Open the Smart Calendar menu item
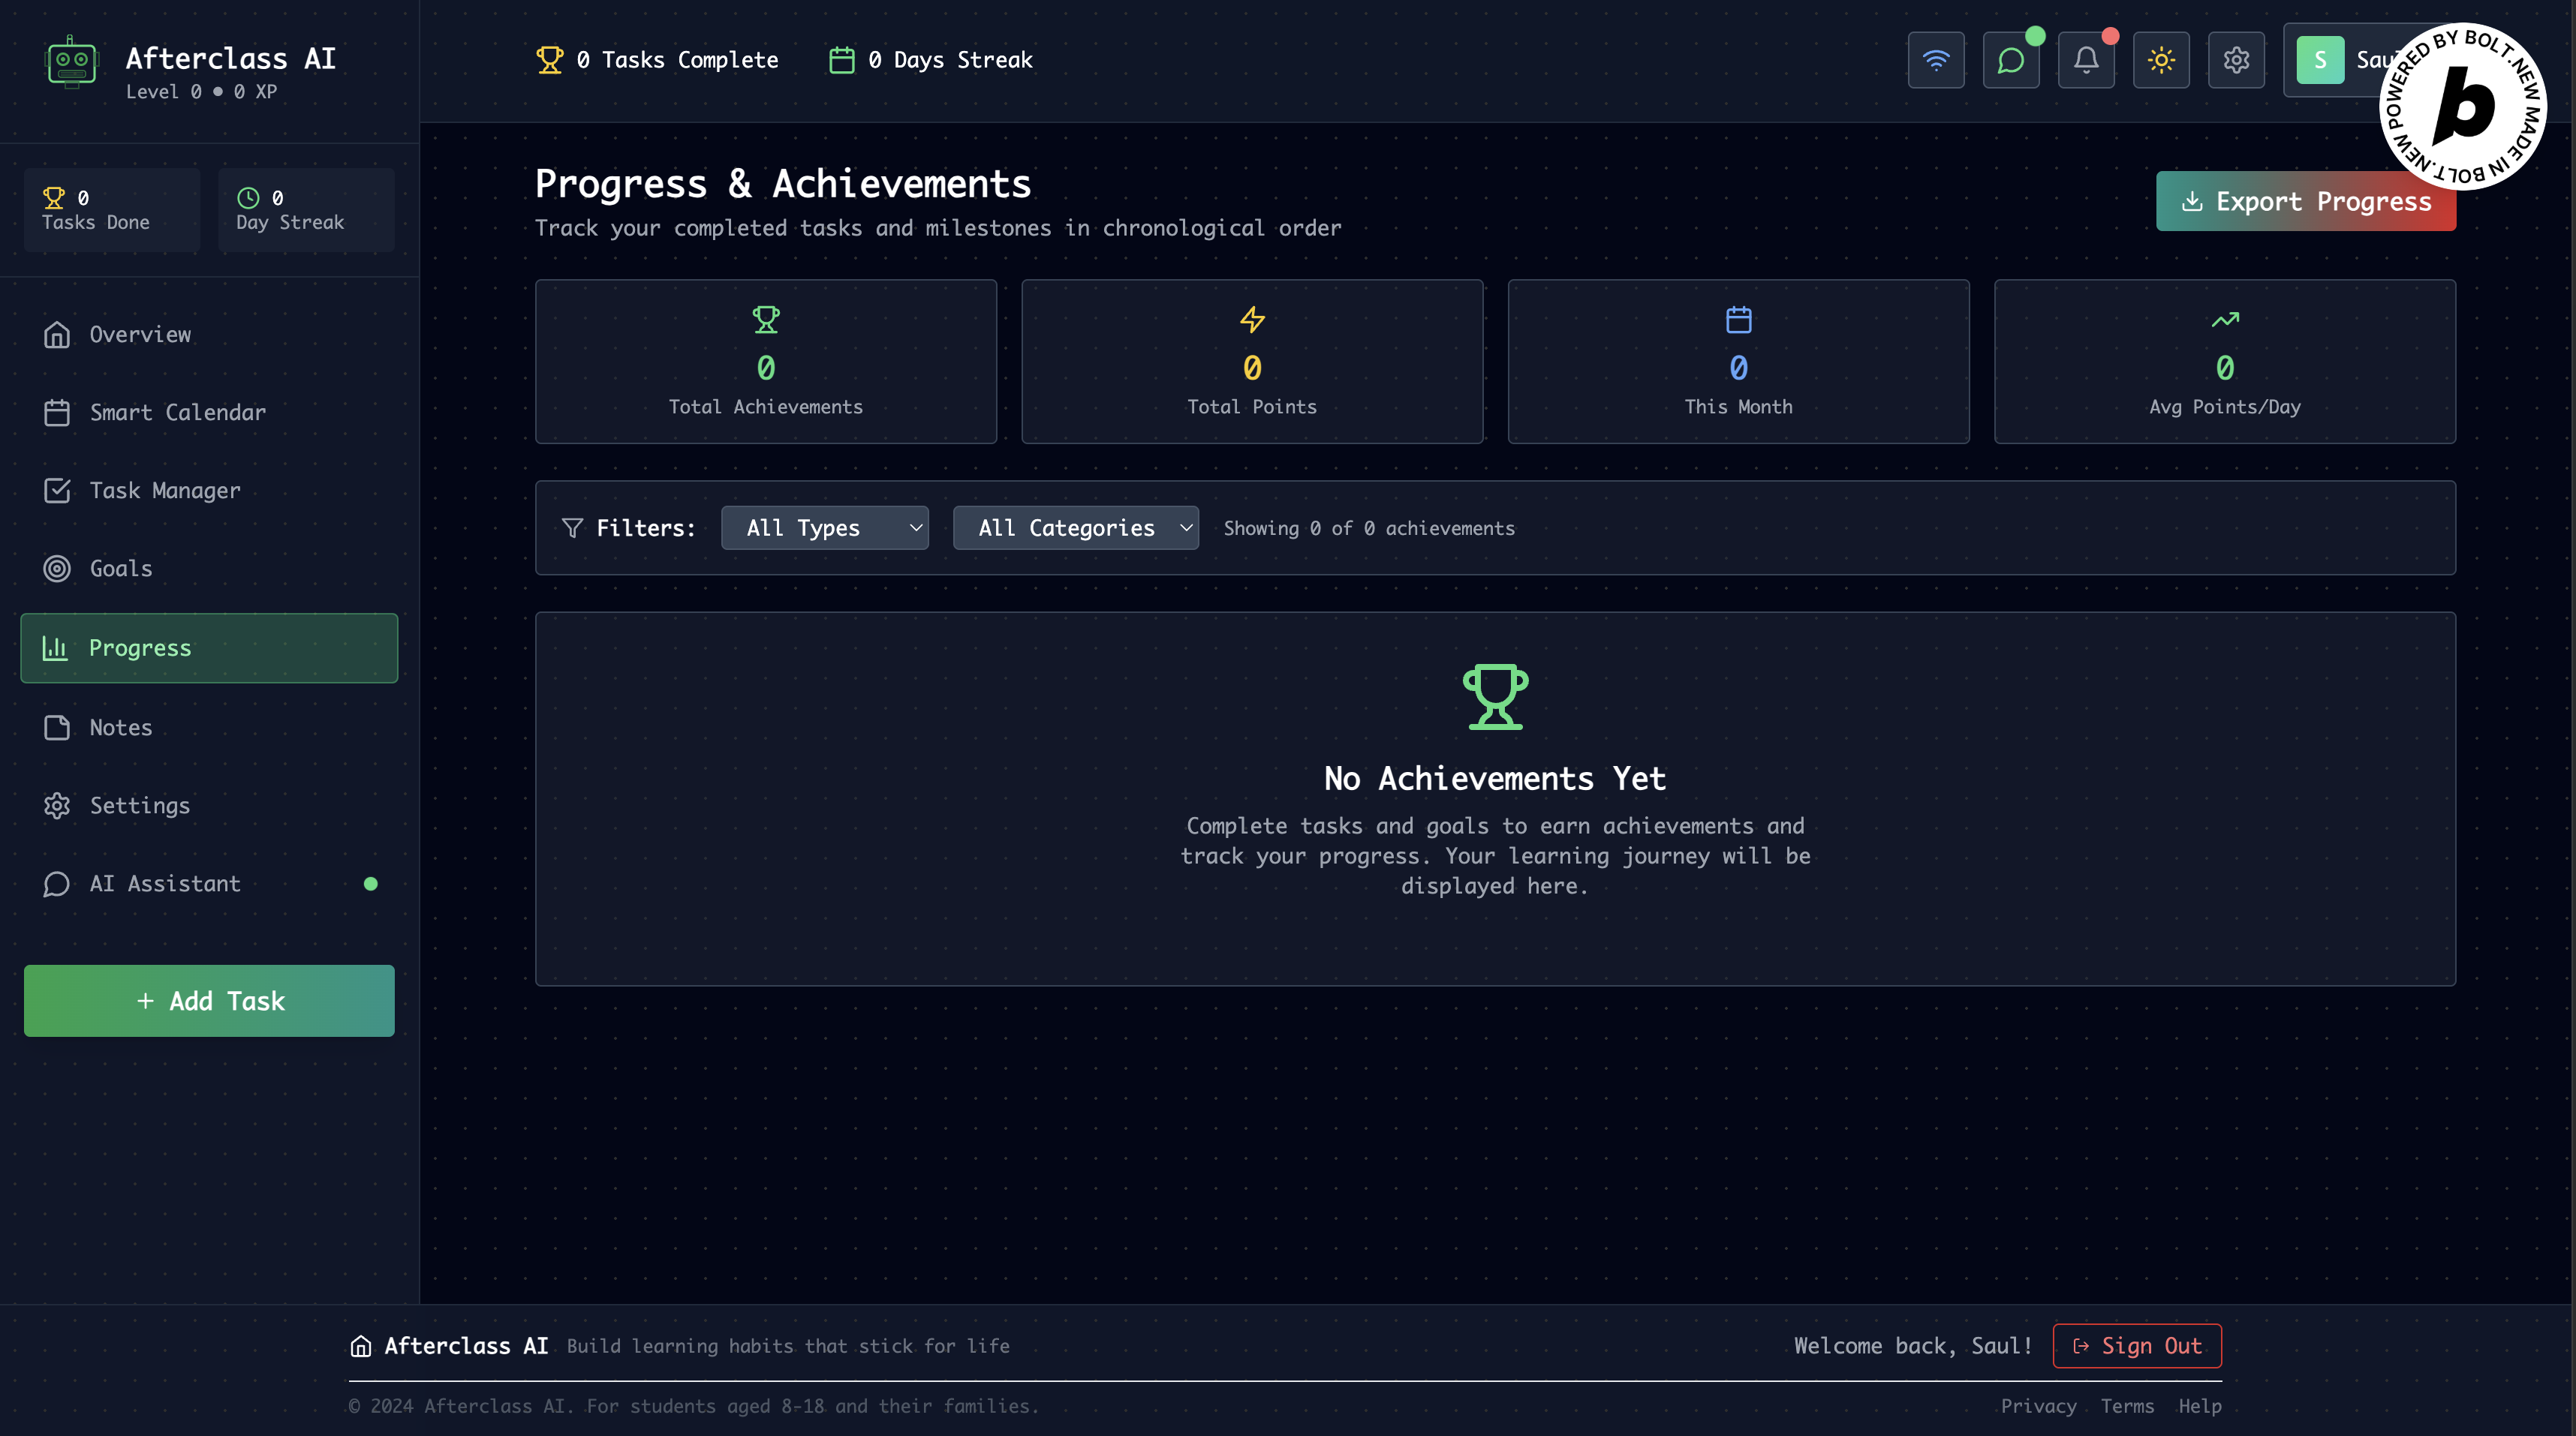This screenshot has height=1436, width=2576. pos(177,412)
